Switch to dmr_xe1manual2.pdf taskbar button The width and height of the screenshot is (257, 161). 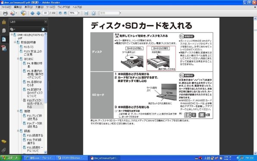coord(104,158)
